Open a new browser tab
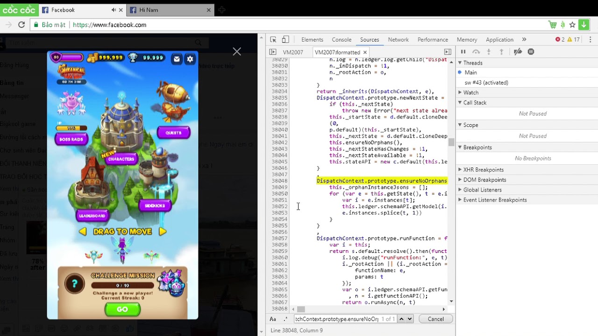The width and height of the screenshot is (598, 336). (x=222, y=10)
